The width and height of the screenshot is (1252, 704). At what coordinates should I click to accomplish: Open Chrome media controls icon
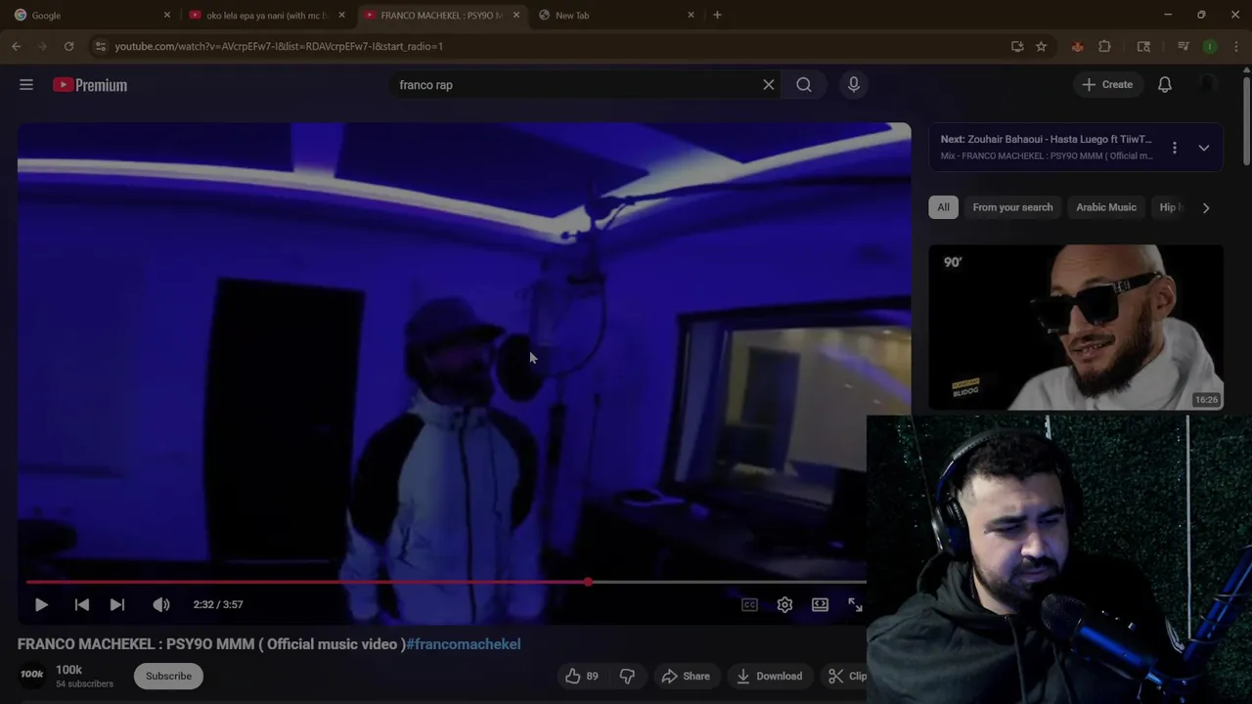1183,46
